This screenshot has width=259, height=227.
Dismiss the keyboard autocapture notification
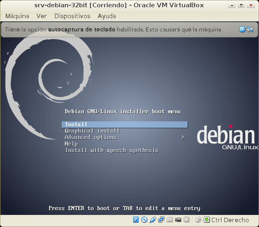point(242,29)
